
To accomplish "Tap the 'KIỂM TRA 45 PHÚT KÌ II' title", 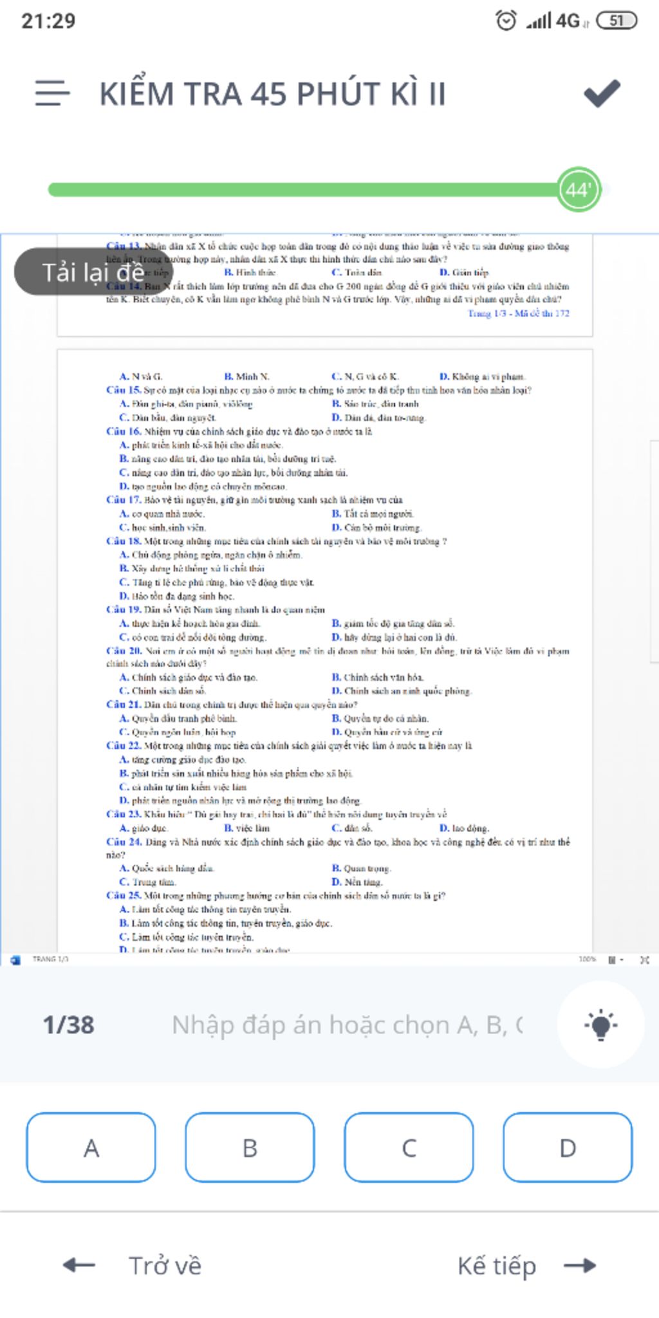I will pyautogui.click(x=272, y=94).
